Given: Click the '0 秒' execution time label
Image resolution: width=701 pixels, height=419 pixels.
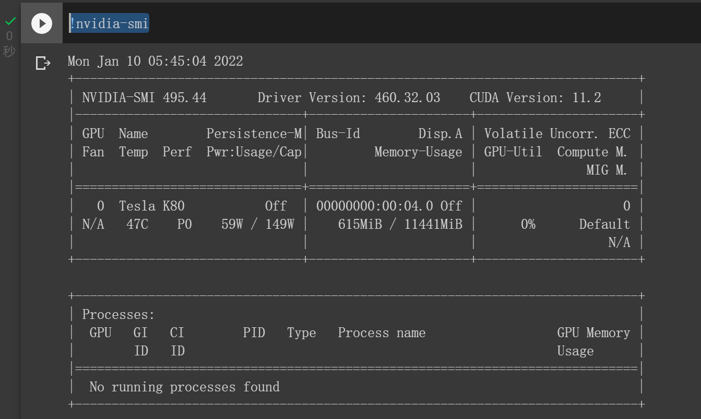Looking at the screenshot, I should (9, 44).
